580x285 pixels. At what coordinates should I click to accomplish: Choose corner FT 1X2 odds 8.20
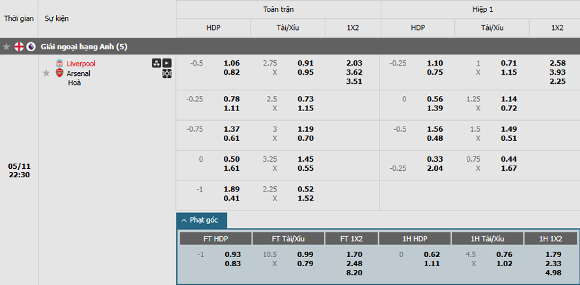click(353, 273)
